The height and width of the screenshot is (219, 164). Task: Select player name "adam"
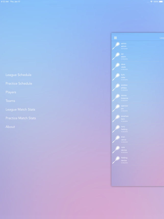coord(123,57)
